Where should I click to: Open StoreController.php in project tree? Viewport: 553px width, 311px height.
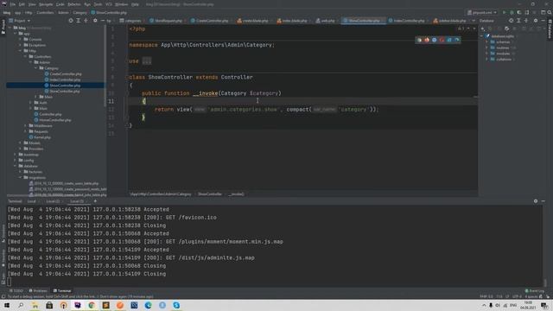pos(65,92)
